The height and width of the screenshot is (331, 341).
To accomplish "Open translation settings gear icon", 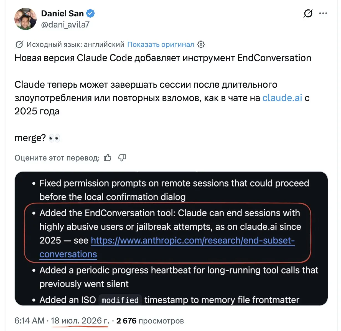I will (201, 44).
